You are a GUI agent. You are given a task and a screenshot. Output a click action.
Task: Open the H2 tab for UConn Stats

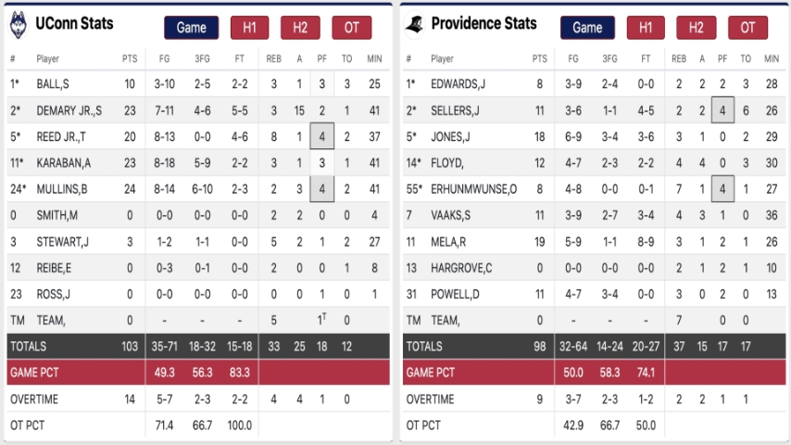point(300,28)
